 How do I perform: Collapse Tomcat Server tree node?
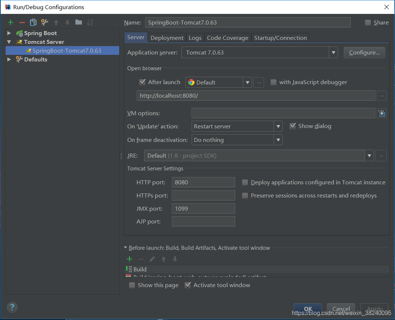[x=9, y=42]
